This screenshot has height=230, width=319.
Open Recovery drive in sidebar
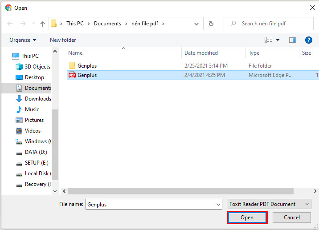click(33, 184)
